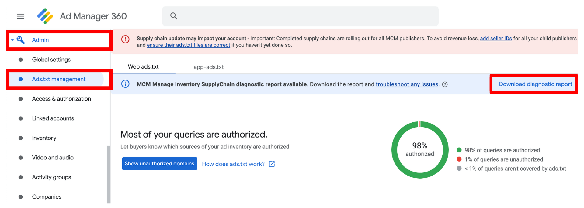Download the diagnostic report
584x208 pixels.
[x=535, y=84]
